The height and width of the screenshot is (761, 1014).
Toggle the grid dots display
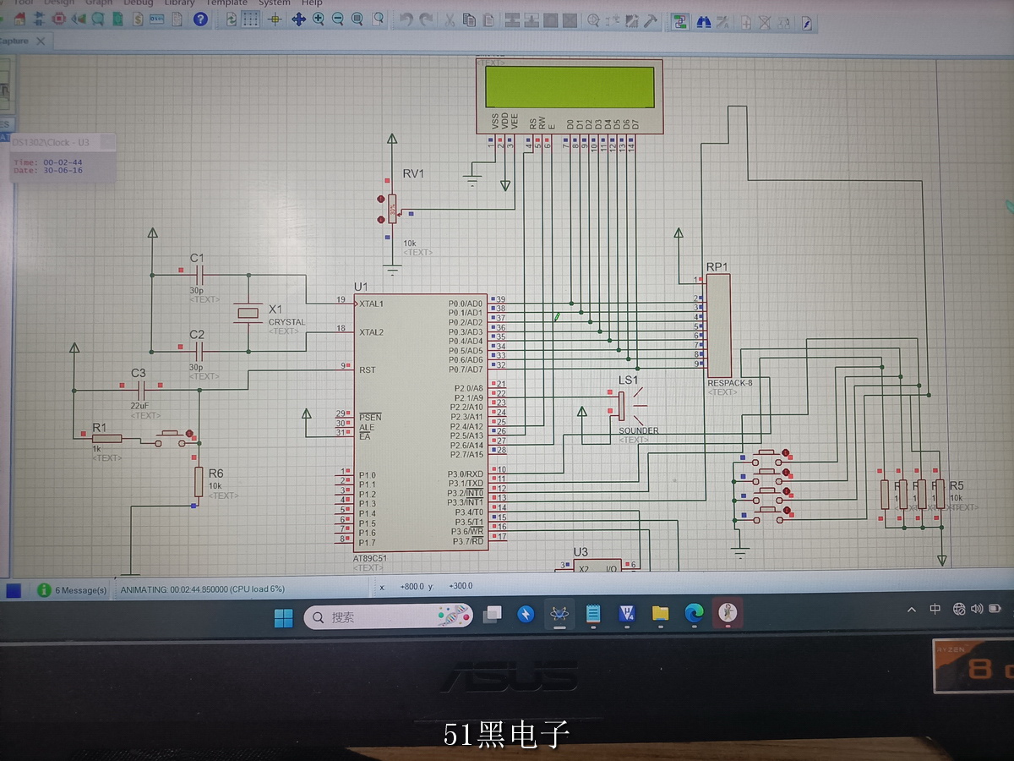pos(252,19)
